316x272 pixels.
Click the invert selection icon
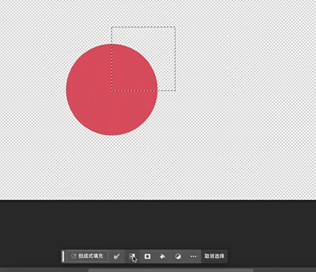point(132,256)
